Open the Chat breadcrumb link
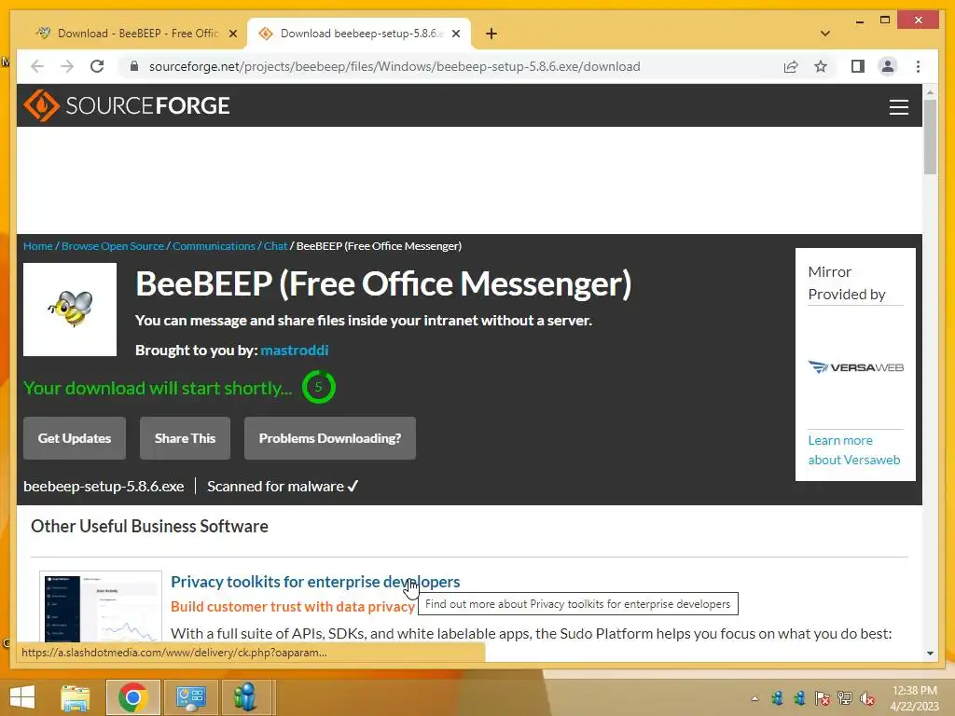 (x=275, y=246)
